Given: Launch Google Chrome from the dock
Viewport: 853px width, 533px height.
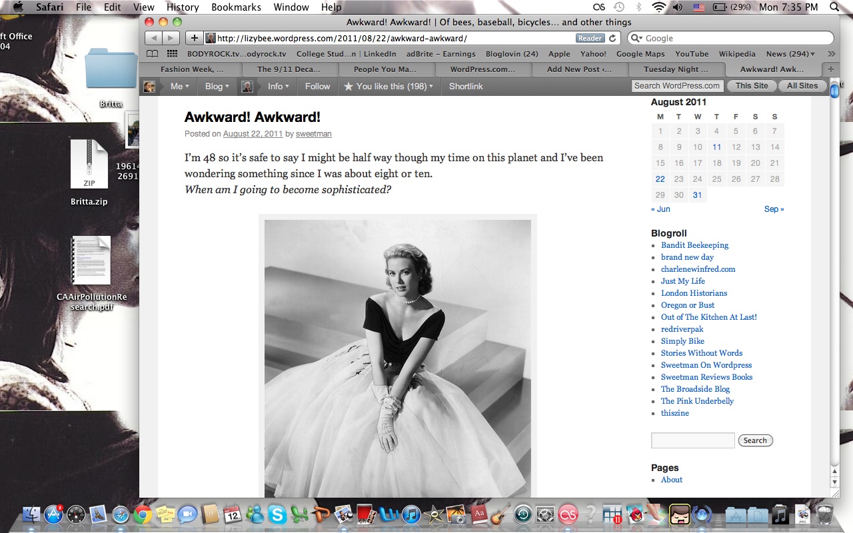Looking at the screenshot, I should 142,514.
